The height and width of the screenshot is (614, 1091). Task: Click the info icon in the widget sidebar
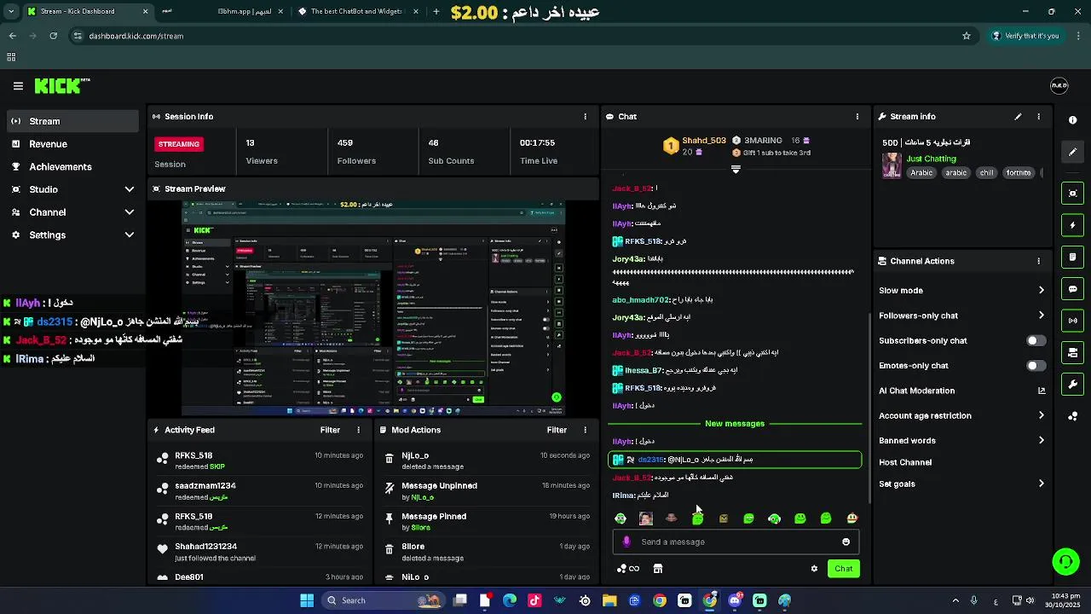click(x=1073, y=120)
